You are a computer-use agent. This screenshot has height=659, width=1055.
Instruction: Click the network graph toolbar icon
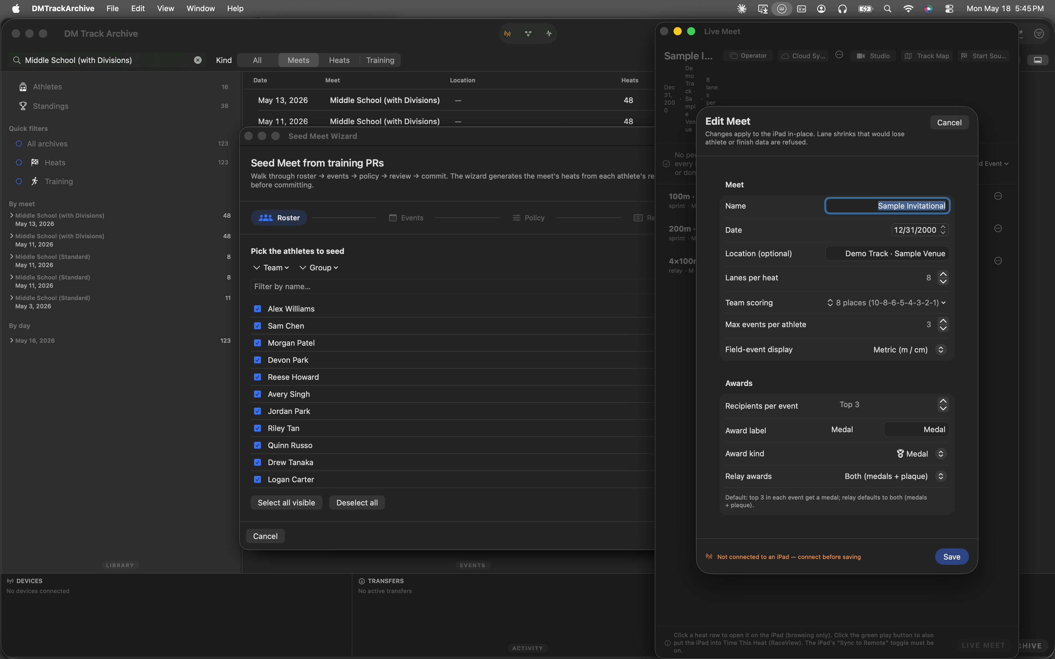(528, 34)
